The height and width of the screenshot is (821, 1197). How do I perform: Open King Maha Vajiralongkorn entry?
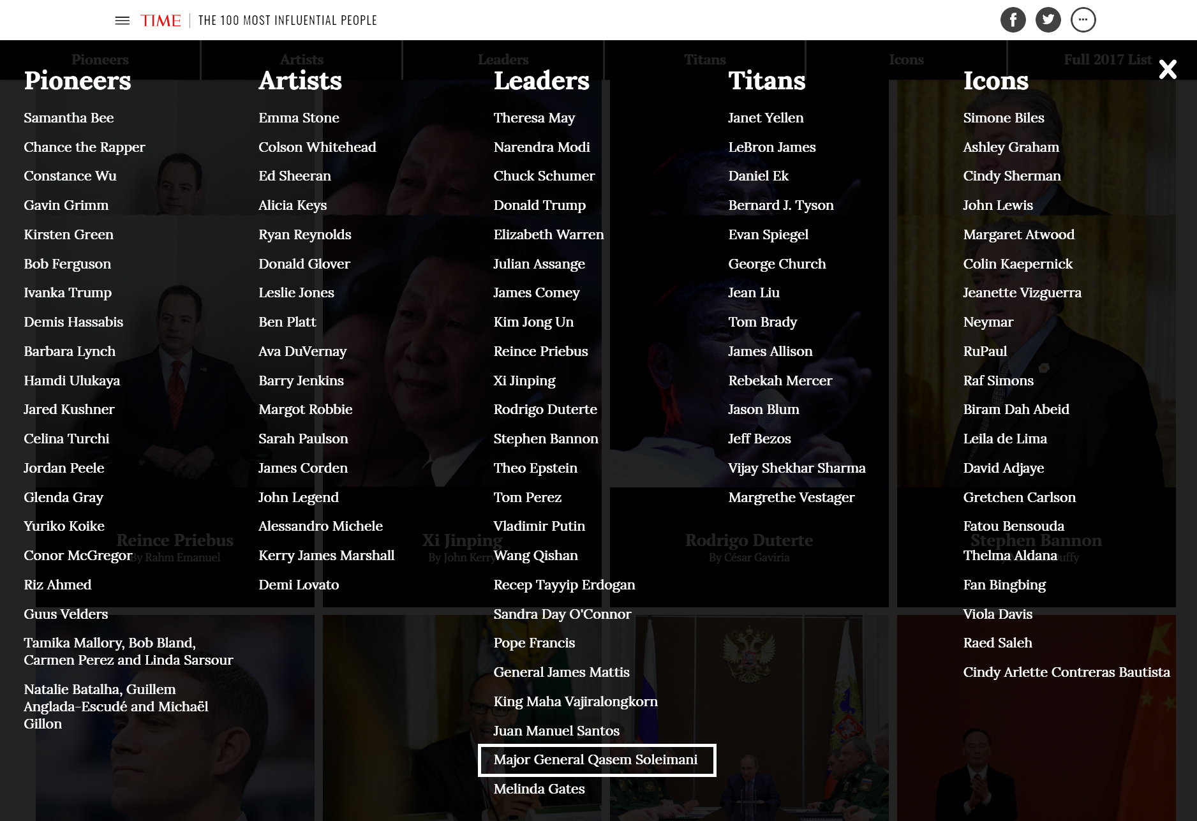tap(576, 702)
